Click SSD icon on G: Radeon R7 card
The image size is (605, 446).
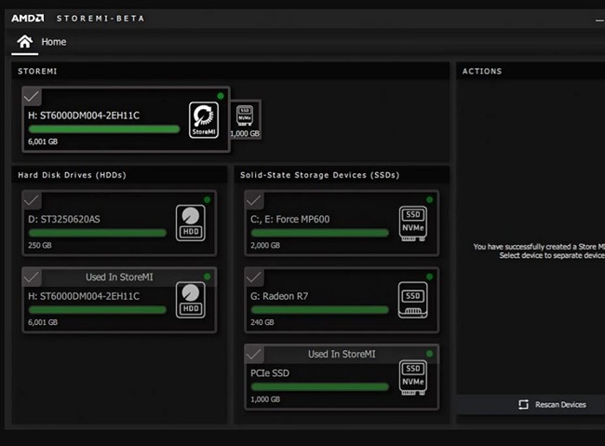click(x=413, y=300)
